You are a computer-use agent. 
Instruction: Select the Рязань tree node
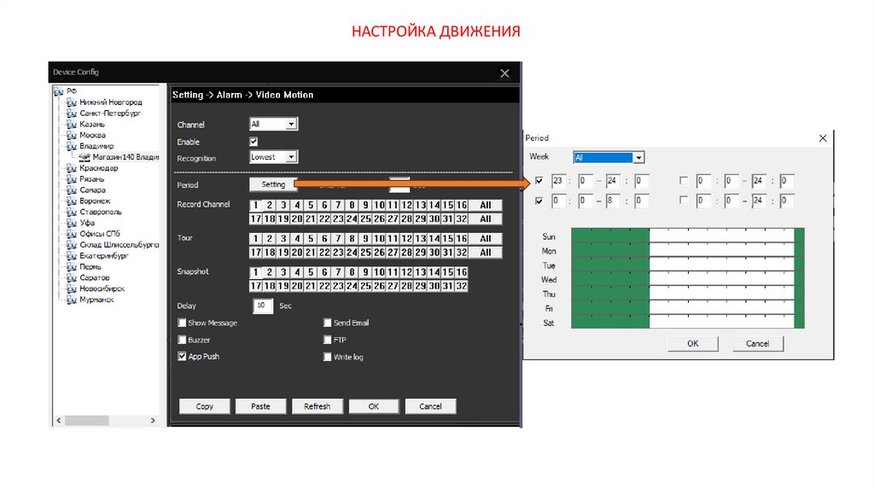[92, 179]
